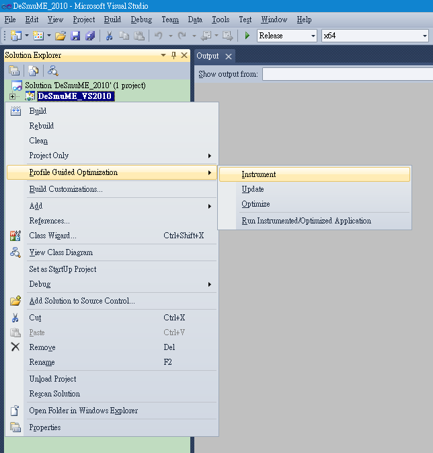Screen dimensions: 433x453
Task: Expand the DeSmuME_VS2010 project tree node
Action: pyautogui.click(x=12, y=96)
